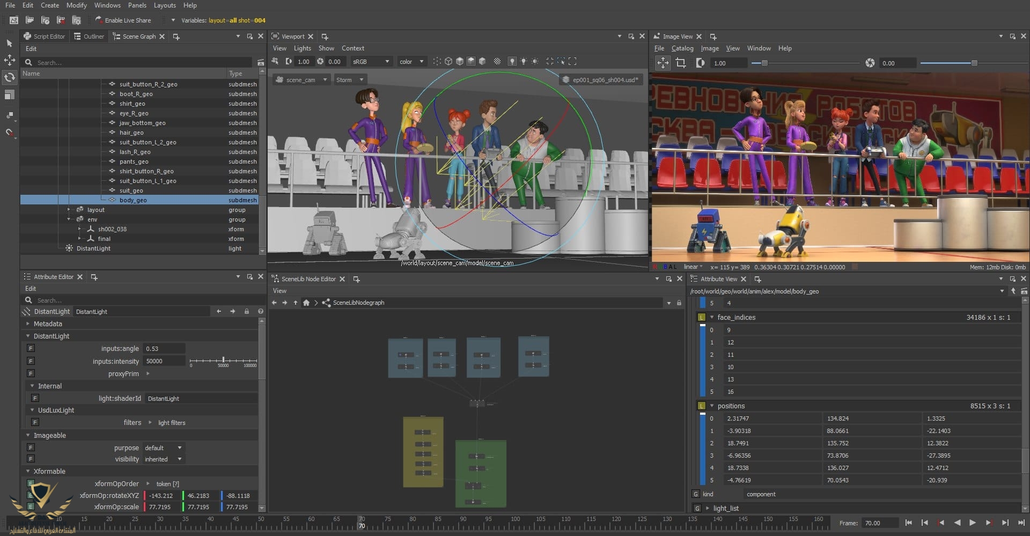Expand the Metadata section in Attribute Editor
Image resolution: width=1030 pixels, height=536 pixels.
coord(28,324)
